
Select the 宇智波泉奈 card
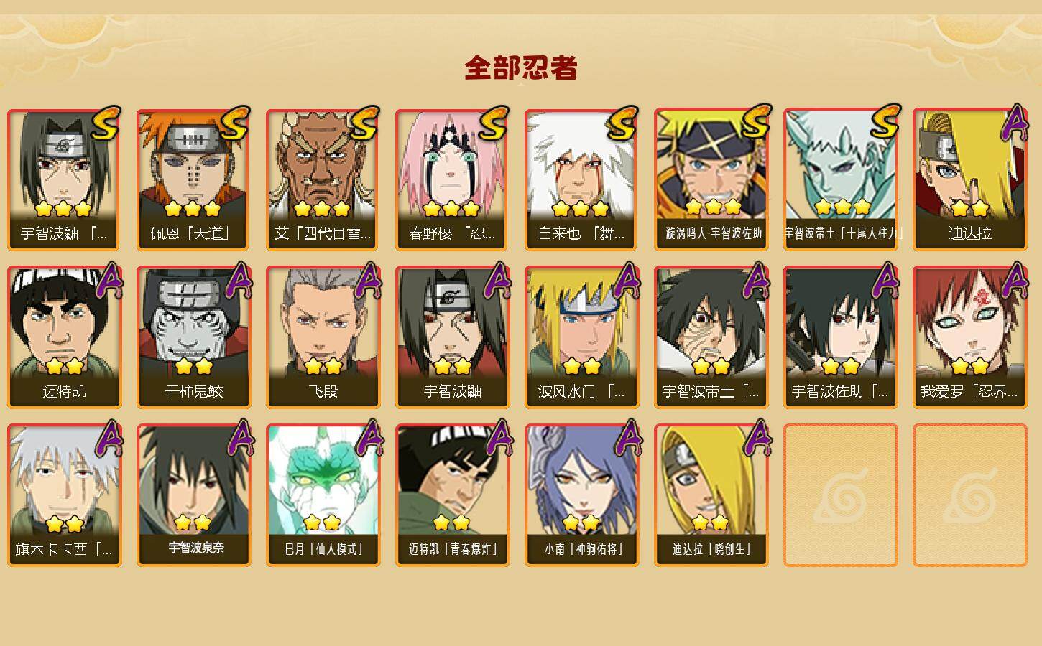click(x=193, y=495)
